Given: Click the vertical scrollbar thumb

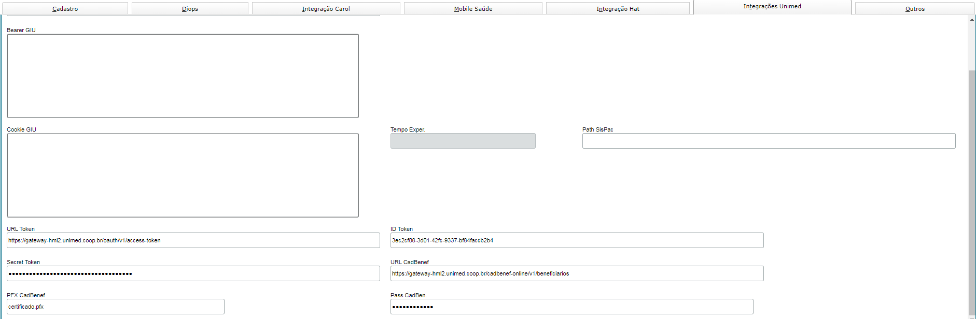Looking at the screenshot, I should click(972, 192).
